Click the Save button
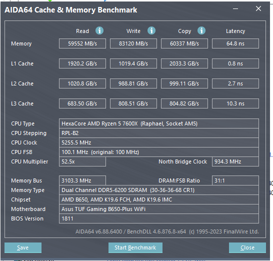This screenshot has width=273, height=261. coord(23,247)
